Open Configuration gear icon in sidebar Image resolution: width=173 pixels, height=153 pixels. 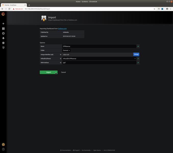pyautogui.click(x=3, y=43)
